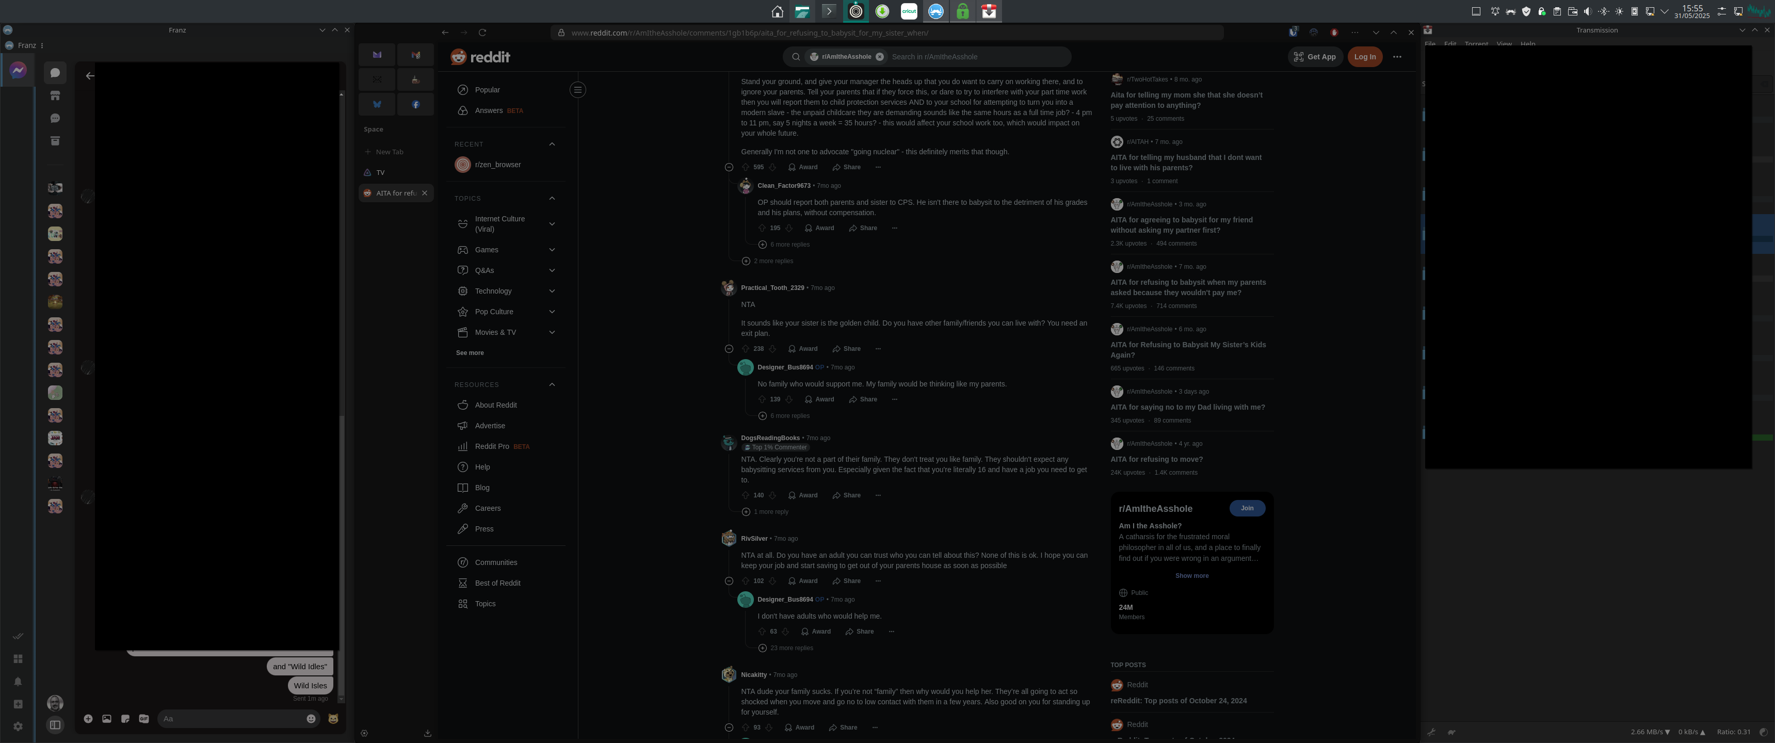
Task: Open the Transmission app in the top dock
Action: tap(989, 11)
